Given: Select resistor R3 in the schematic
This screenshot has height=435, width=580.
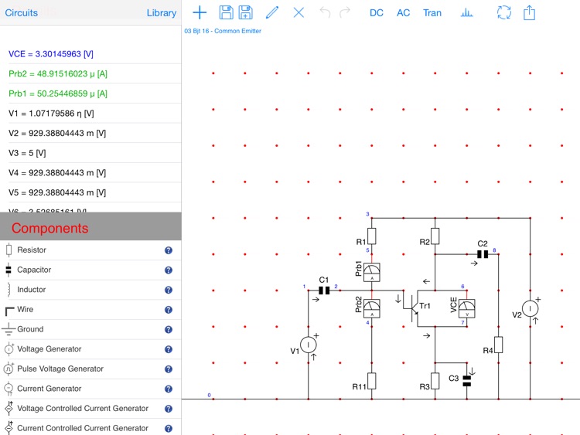Looking at the screenshot, I should coord(435,381).
